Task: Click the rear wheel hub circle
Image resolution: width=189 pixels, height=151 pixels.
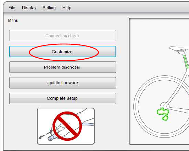Action: click(165, 106)
